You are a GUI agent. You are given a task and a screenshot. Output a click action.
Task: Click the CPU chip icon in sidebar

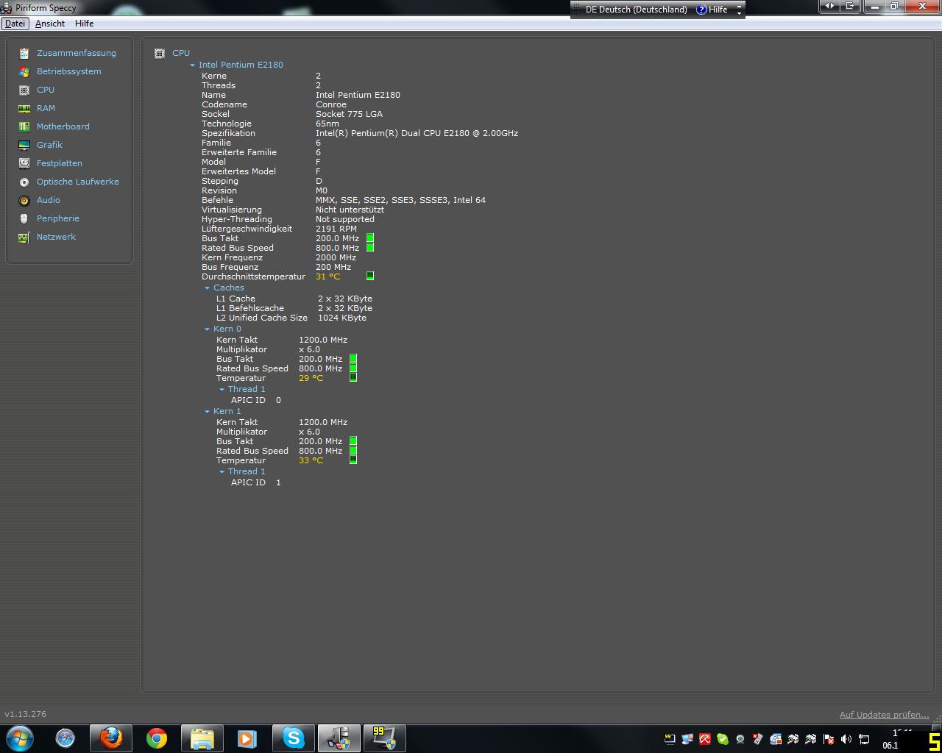click(24, 90)
